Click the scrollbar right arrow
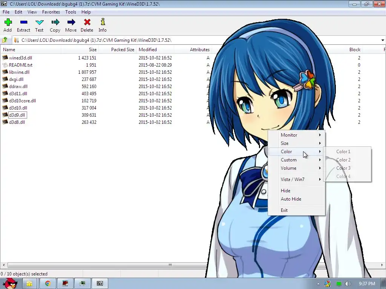Viewport: 386px width, 289px height. 383,265
